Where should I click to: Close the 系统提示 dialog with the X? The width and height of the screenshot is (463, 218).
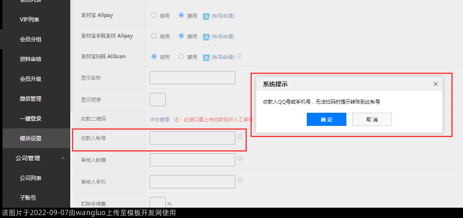pyautogui.click(x=435, y=84)
